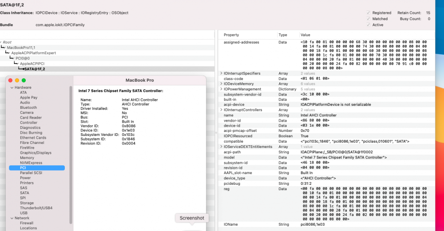Close the MacBook Pro window

pos(11,80)
